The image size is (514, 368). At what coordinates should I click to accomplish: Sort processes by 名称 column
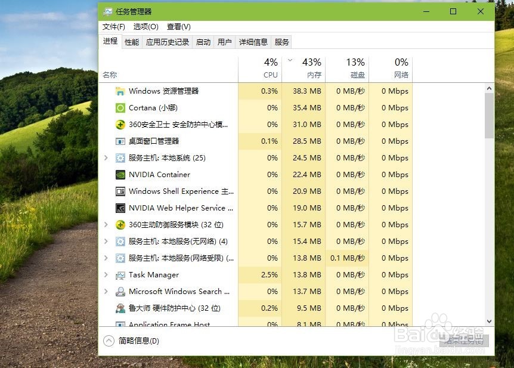[169, 69]
